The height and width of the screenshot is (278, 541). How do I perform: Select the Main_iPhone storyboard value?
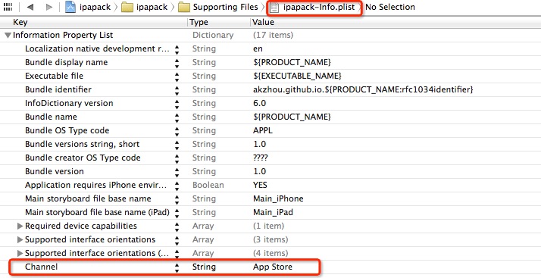pos(278,199)
